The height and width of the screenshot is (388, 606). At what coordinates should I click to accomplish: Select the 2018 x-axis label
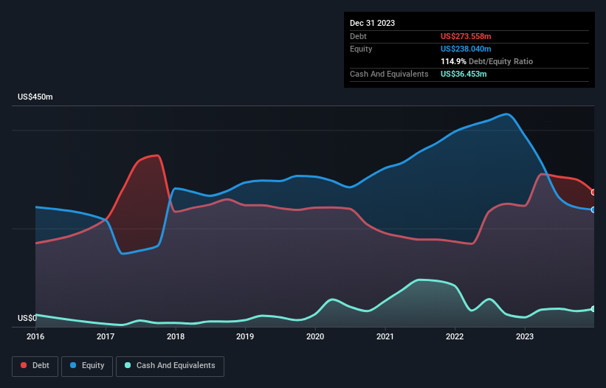click(176, 336)
